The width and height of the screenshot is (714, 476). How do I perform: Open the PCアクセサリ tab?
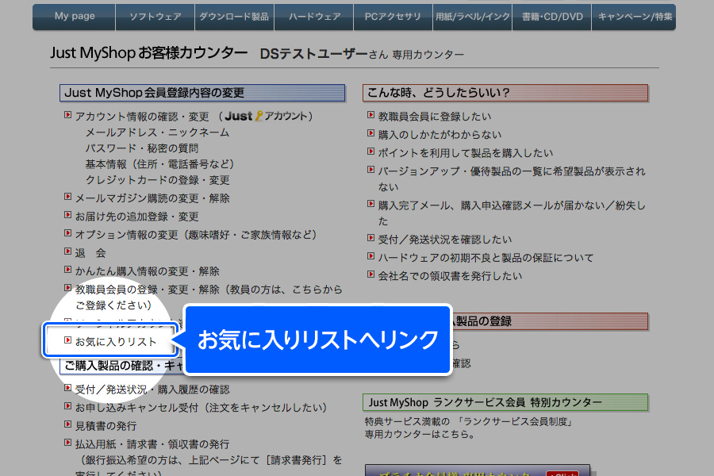point(393,17)
